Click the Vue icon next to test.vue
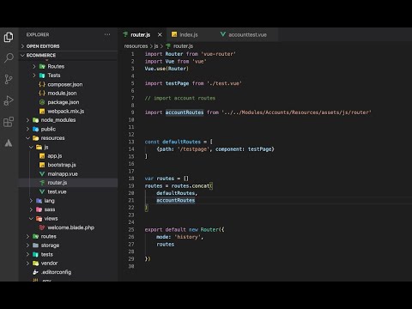Viewport: 412px width, 309px height. [42, 191]
